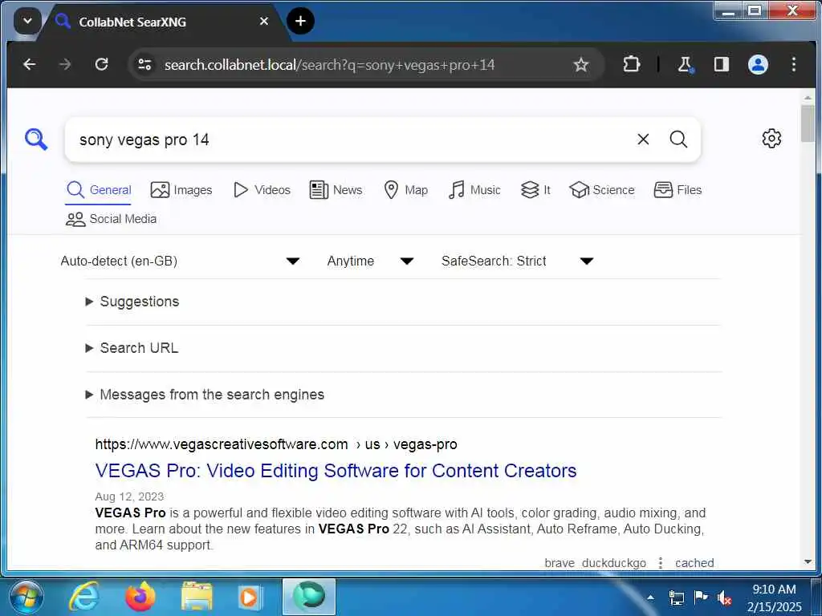Open the cached version link
This screenshot has width=822, height=616.
click(x=694, y=563)
